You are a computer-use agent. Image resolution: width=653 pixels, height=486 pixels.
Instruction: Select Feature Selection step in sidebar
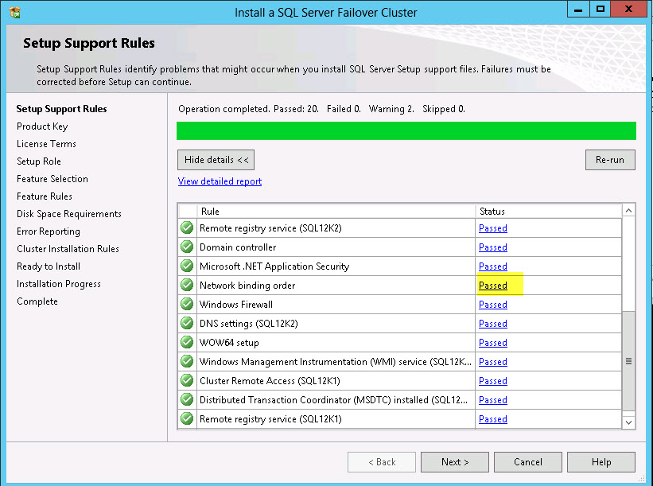point(52,179)
